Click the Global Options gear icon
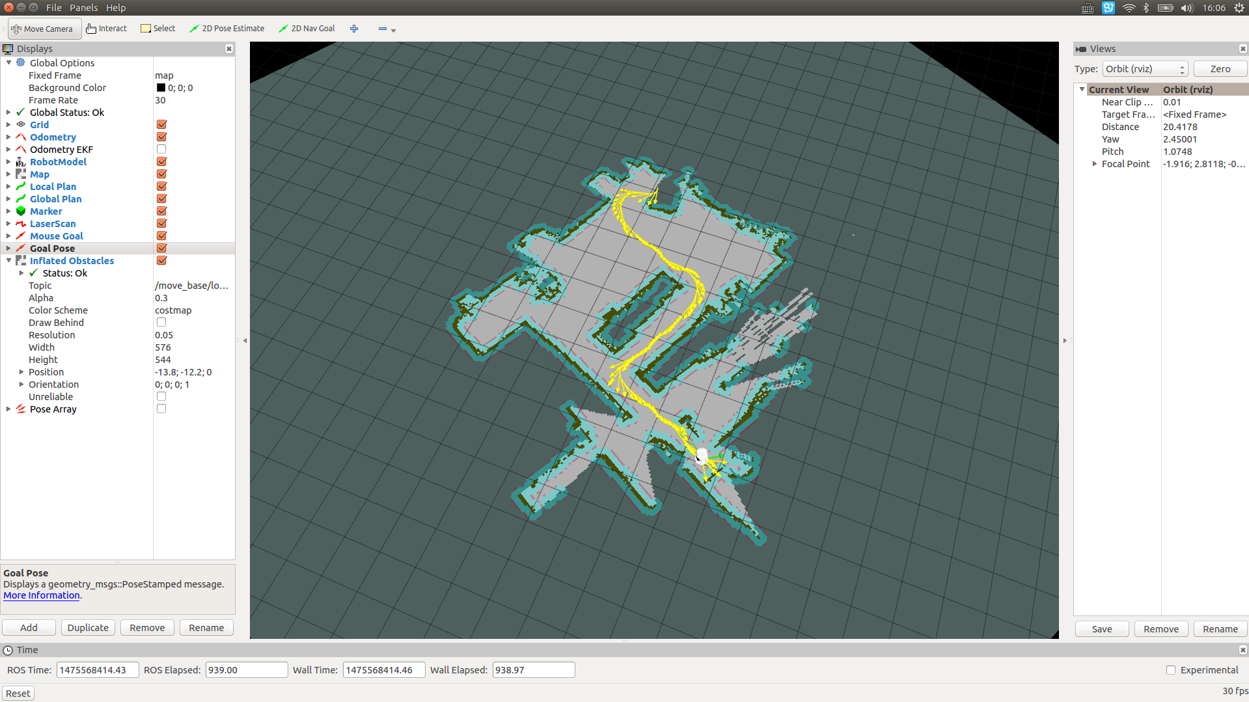1249x702 pixels. (21, 62)
